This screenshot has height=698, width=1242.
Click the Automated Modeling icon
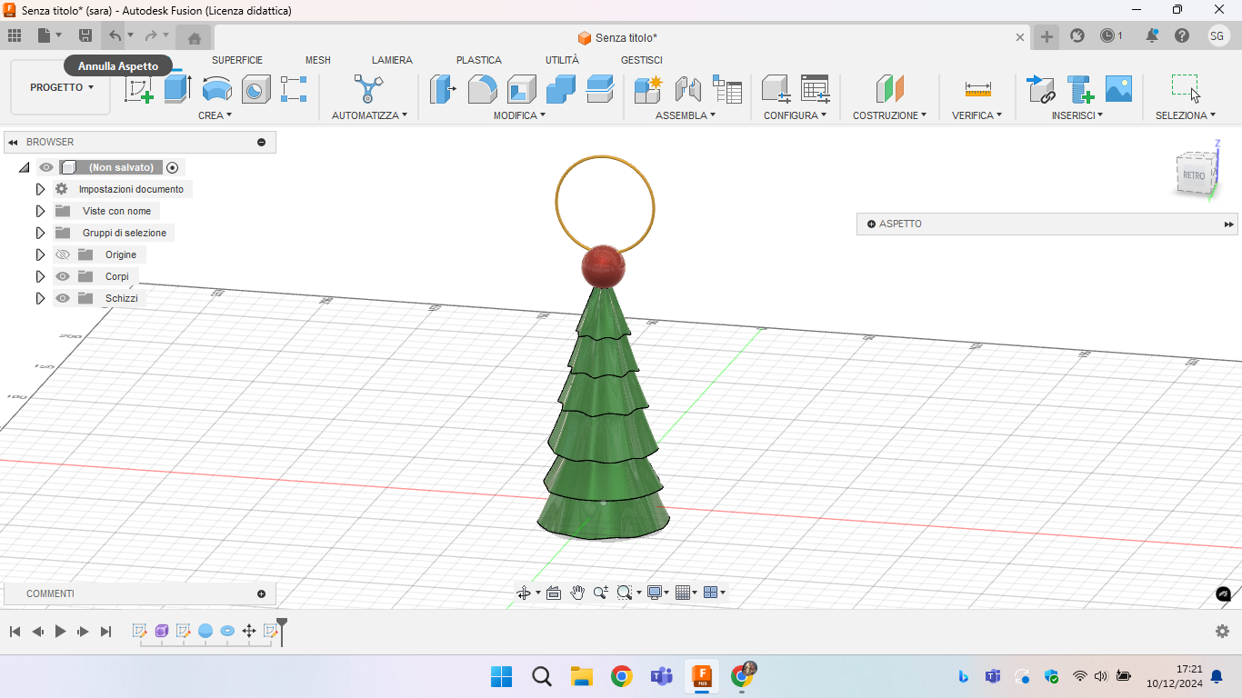[x=368, y=89]
